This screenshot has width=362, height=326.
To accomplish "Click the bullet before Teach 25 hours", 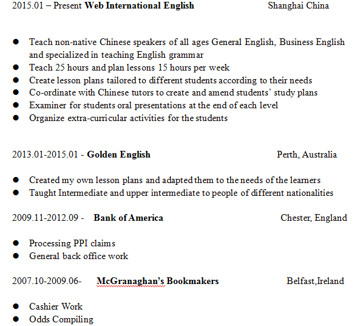I will click(x=16, y=68).
